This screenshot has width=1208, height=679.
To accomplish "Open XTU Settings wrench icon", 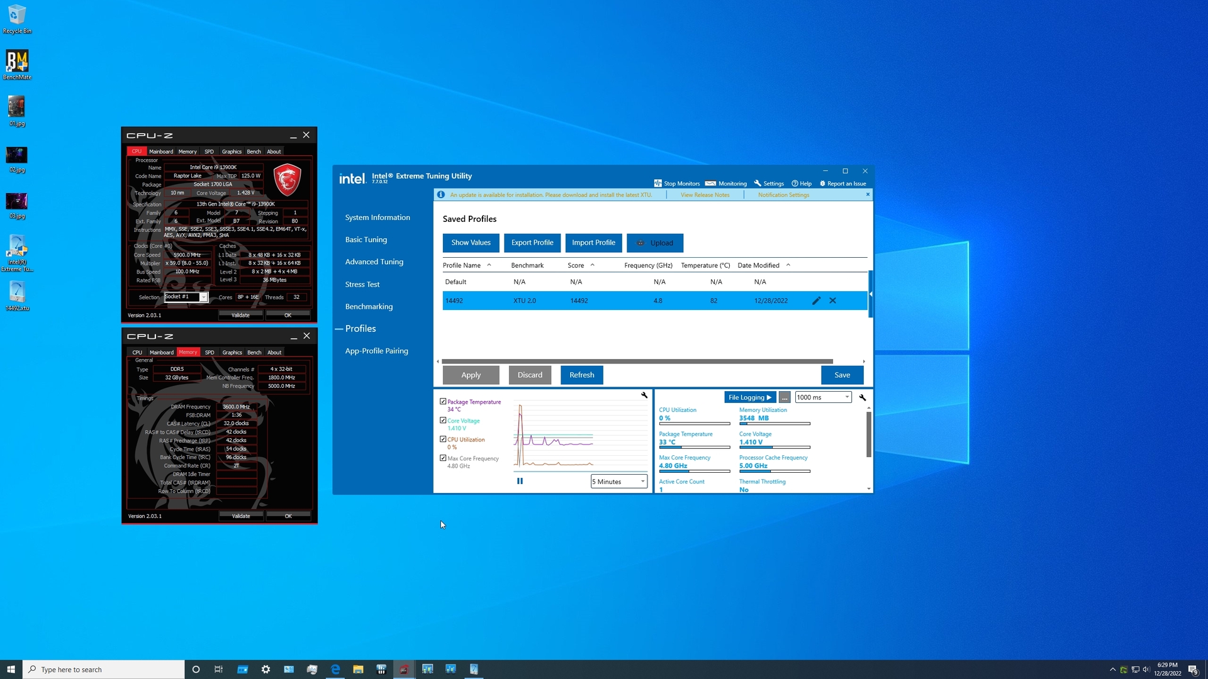I will 758,184.
